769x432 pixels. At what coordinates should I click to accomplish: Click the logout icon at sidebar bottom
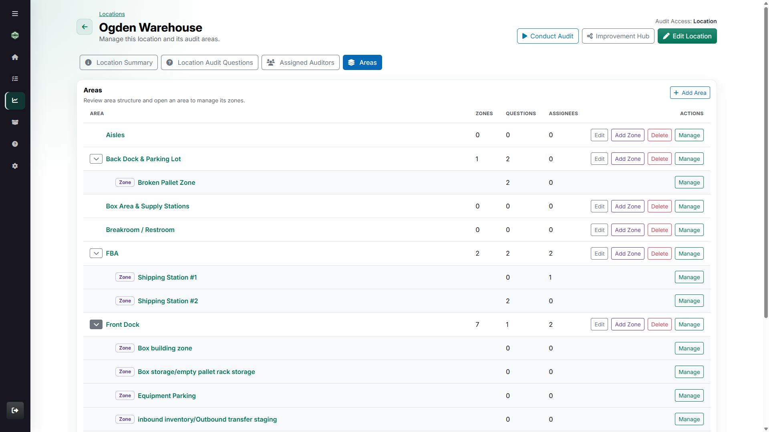coord(15,410)
